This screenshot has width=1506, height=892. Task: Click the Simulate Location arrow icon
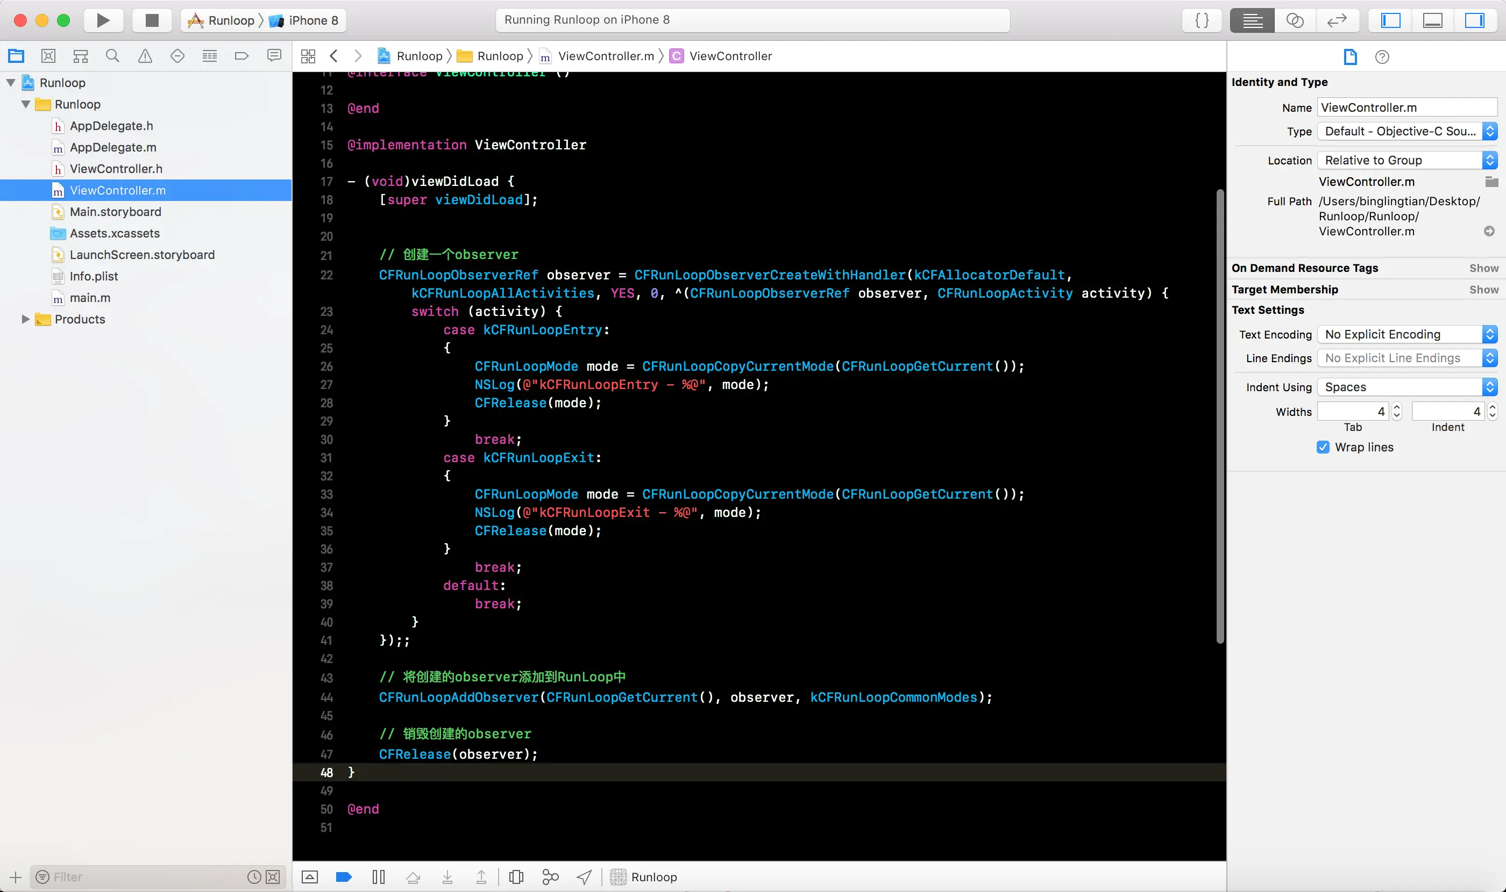(584, 877)
